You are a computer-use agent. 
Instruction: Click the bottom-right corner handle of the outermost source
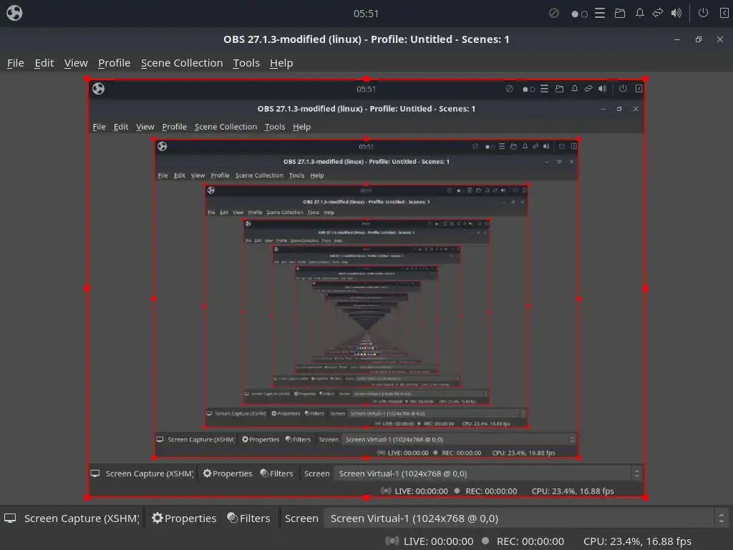point(646,498)
